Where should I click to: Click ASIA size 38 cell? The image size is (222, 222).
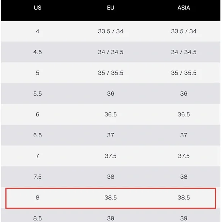184,177
